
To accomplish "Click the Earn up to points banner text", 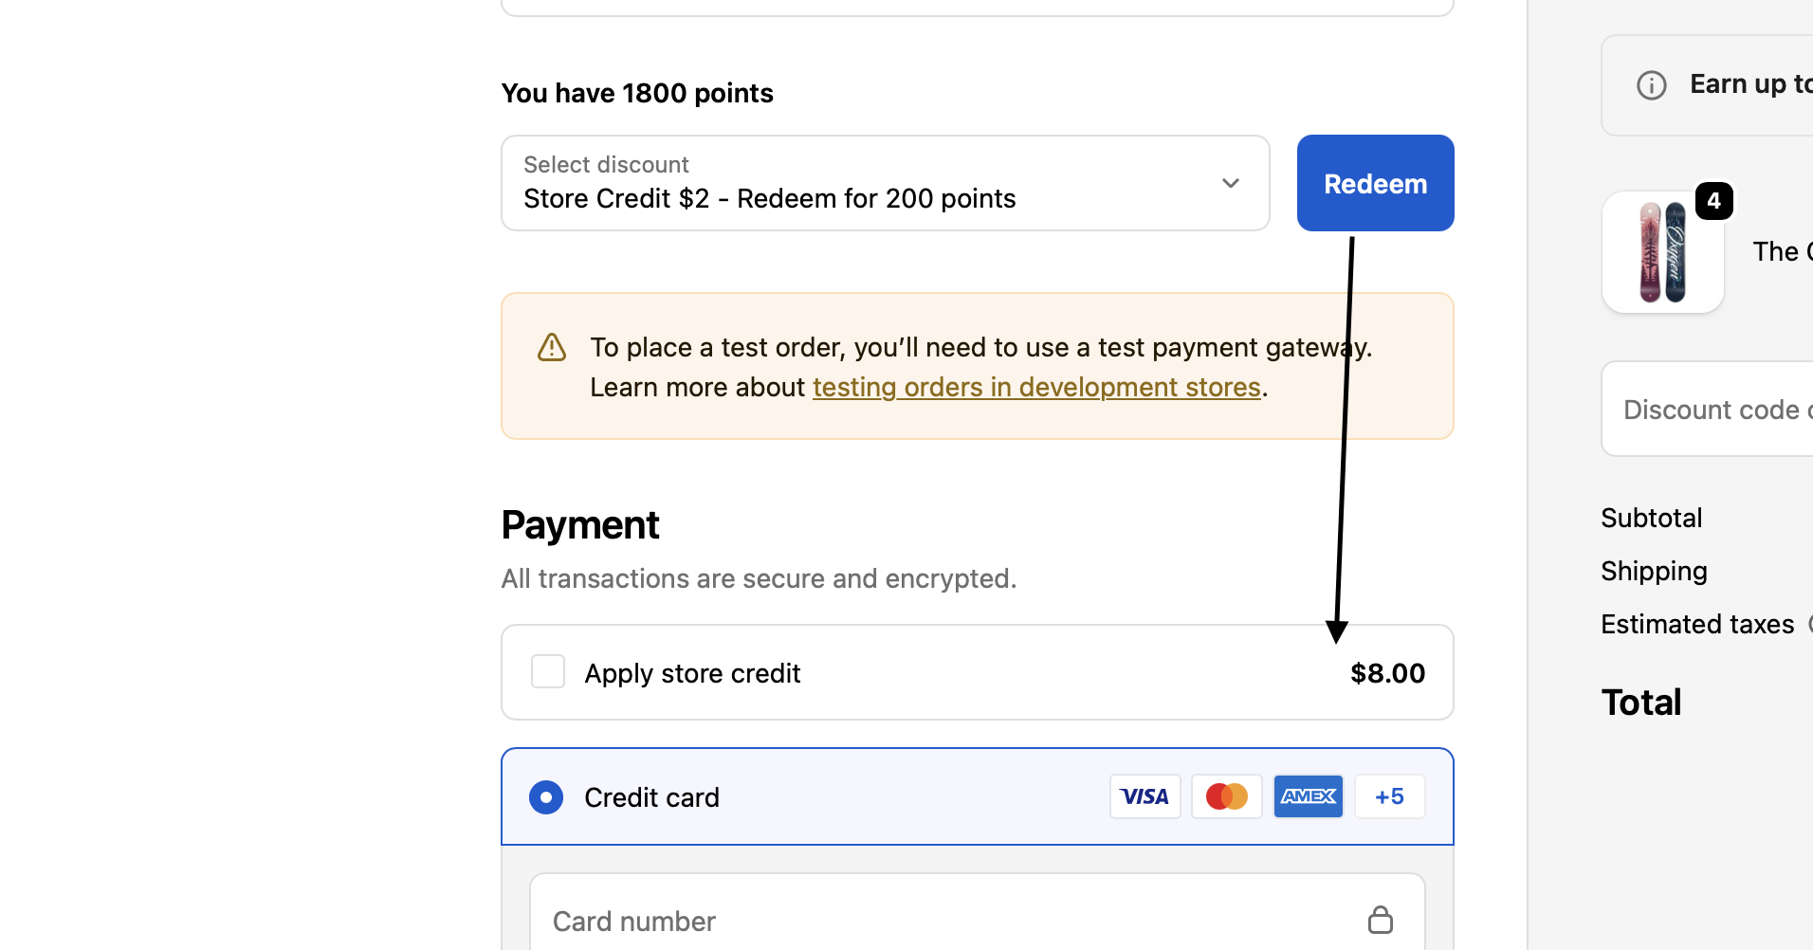I will (1750, 84).
